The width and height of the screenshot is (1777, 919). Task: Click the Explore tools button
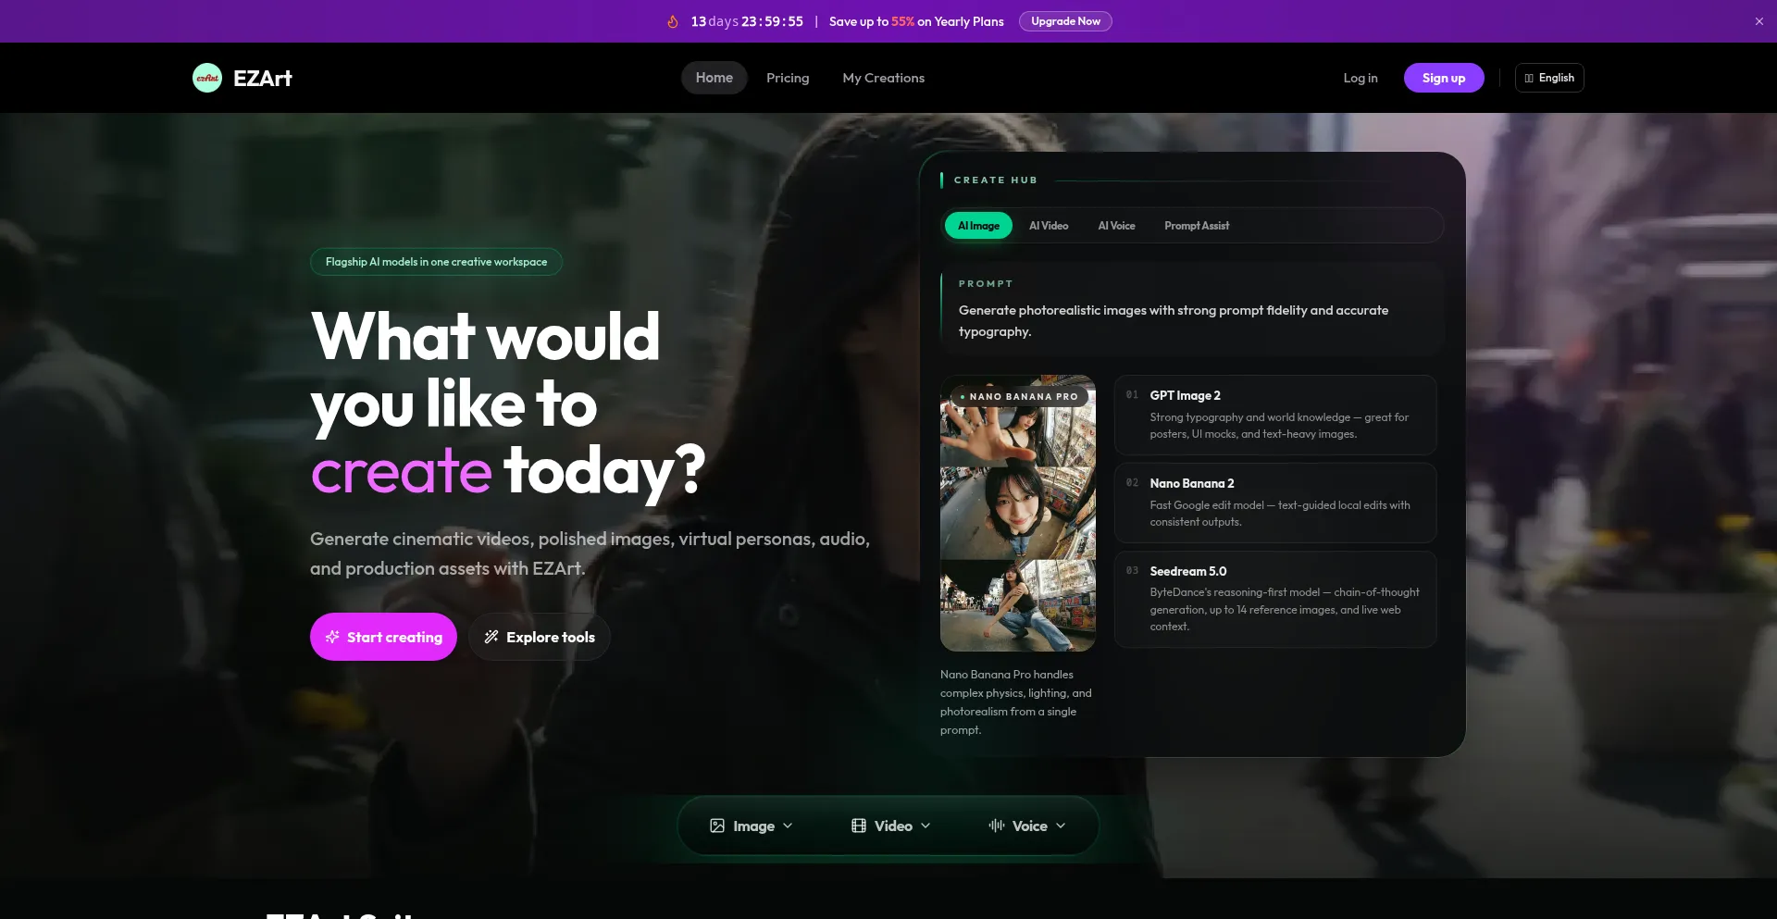[540, 637]
